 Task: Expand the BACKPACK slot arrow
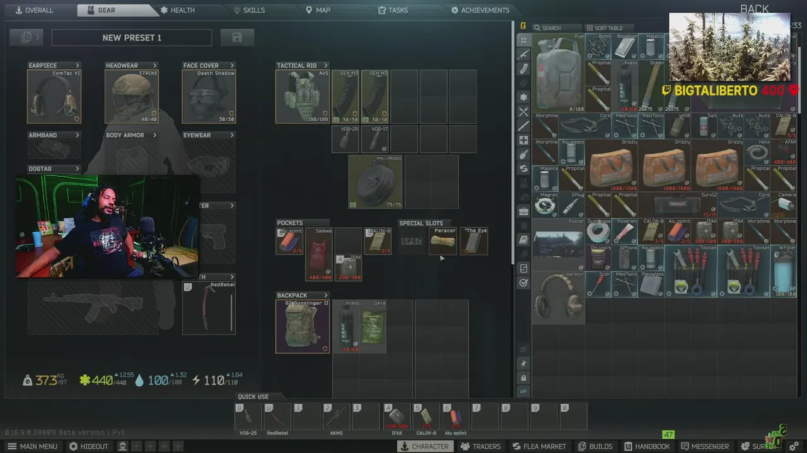[x=326, y=295]
